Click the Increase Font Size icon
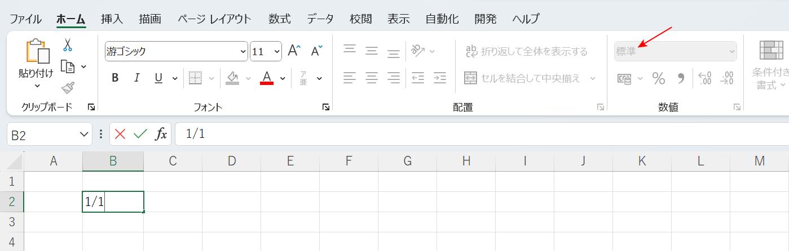Screen dimensions: 789x251 click(x=294, y=51)
